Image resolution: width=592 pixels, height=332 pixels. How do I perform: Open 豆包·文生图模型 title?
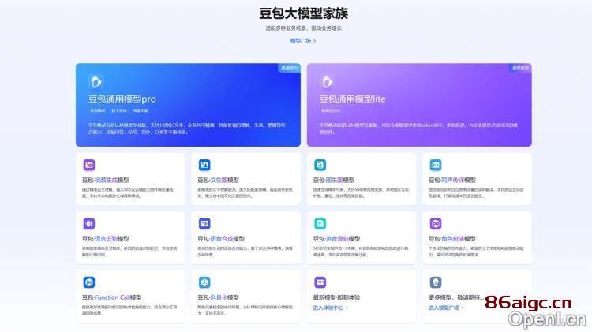(218, 180)
